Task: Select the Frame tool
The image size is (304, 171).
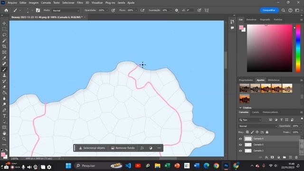Action: coord(4,52)
